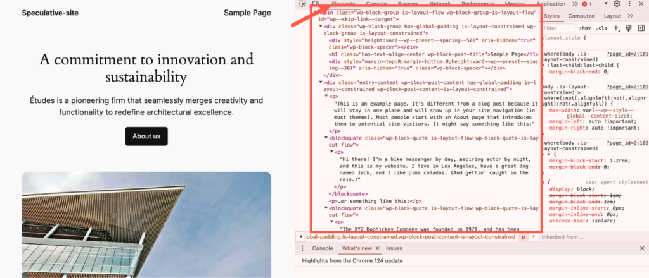Collapse the p node containing 'This is an example page'
The image size is (649, 278).
click(326, 96)
